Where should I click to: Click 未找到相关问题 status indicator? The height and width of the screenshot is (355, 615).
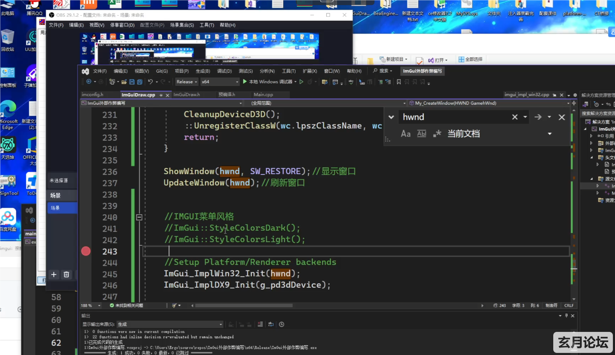pyautogui.click(x=126, y=305)
